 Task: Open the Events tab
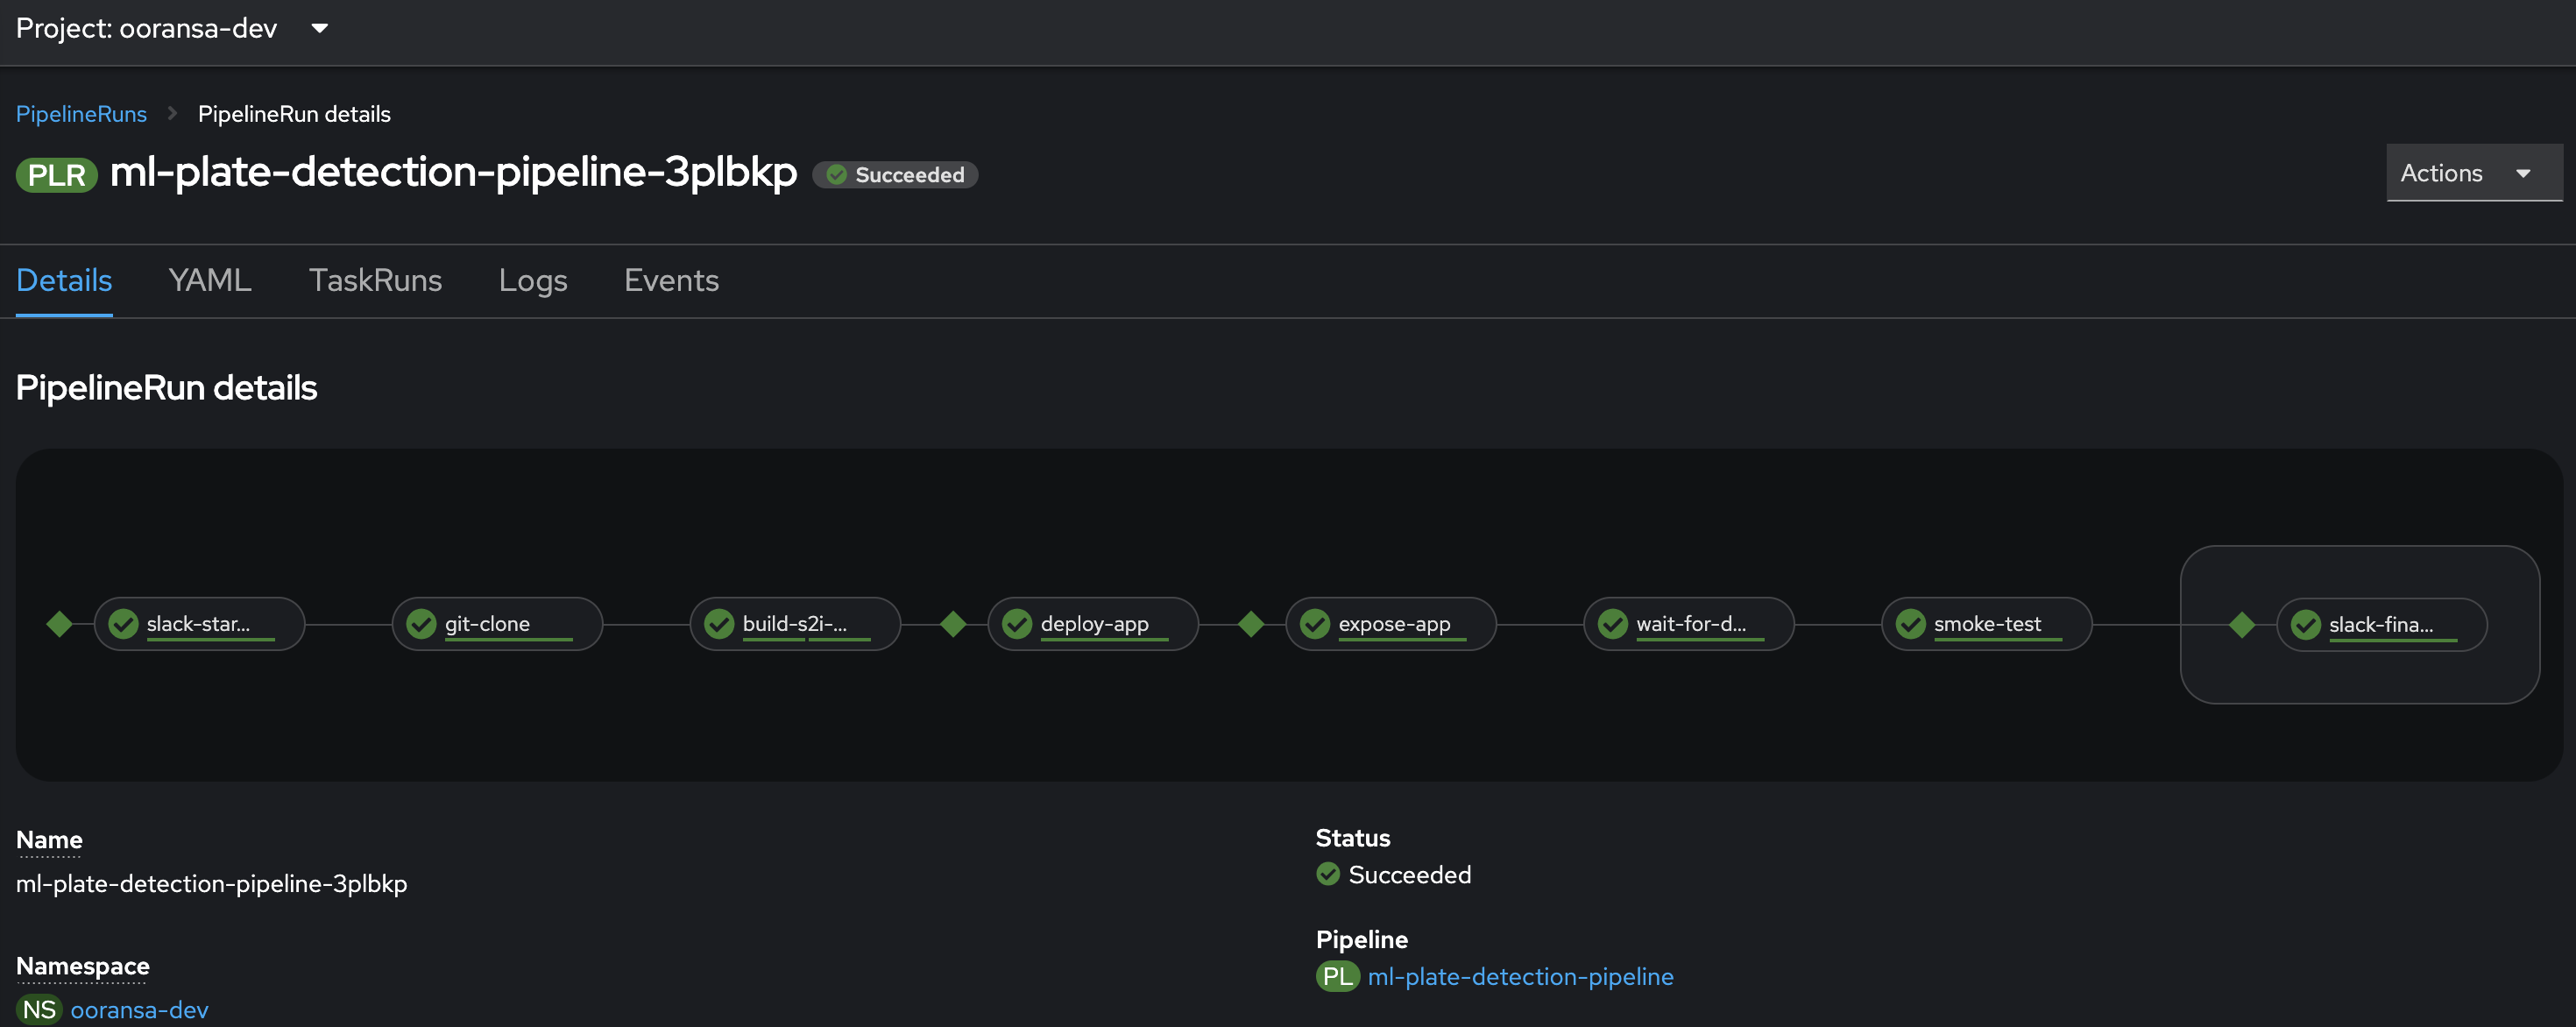(671, 280)
